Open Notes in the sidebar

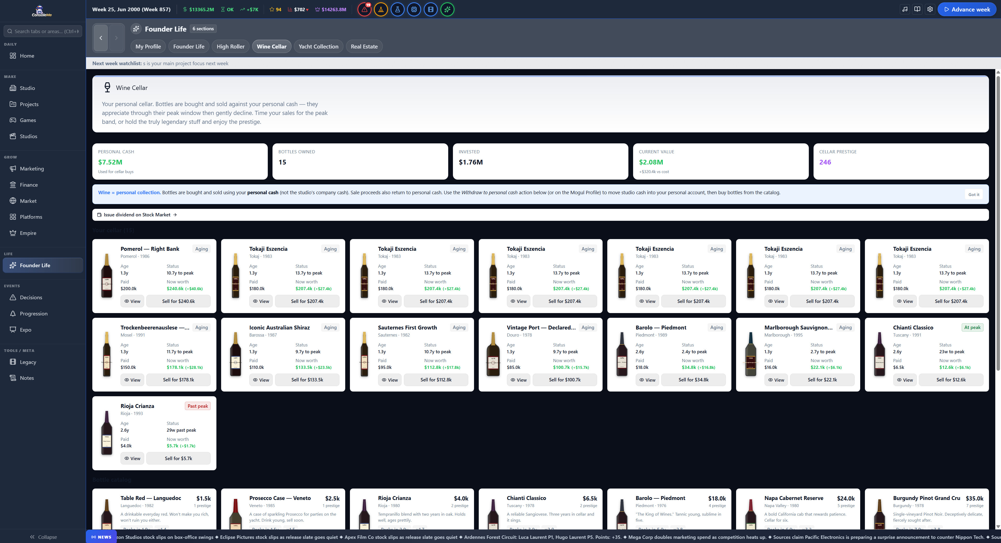coord(43,378)
